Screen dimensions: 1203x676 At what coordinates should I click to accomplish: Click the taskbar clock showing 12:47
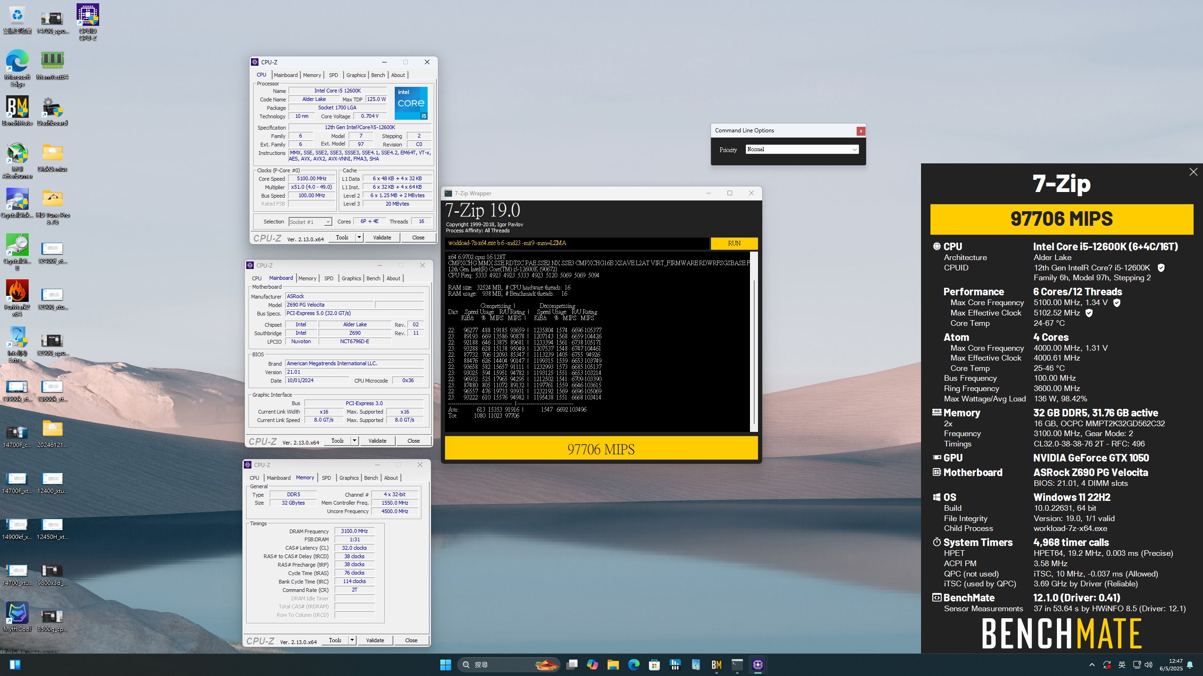(x=1171, y=665)
